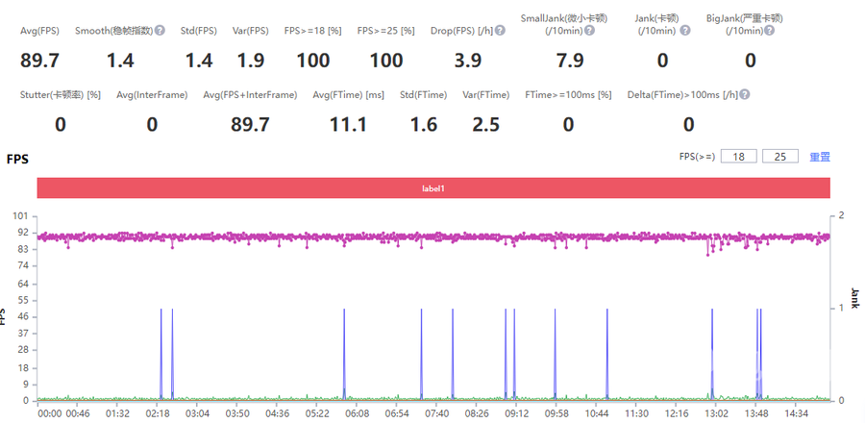Click help icon beside Drop(FPS) [/h]
This screenshot has width=865, height=423.
coord(500,31)
